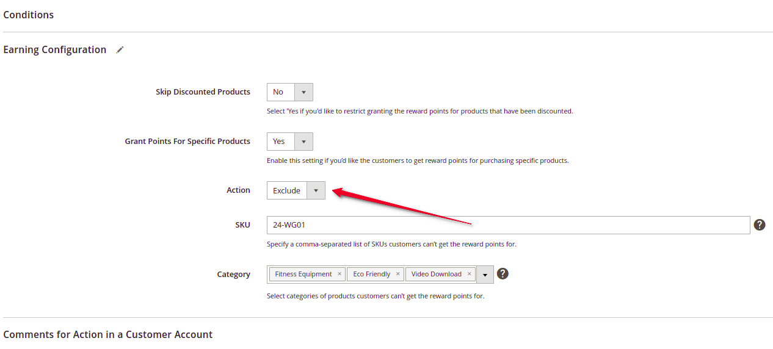Open the Grant Points For Specific Products dropdown
The width and height of the screenshot is (773, 349).
click(x=290, y=142)
